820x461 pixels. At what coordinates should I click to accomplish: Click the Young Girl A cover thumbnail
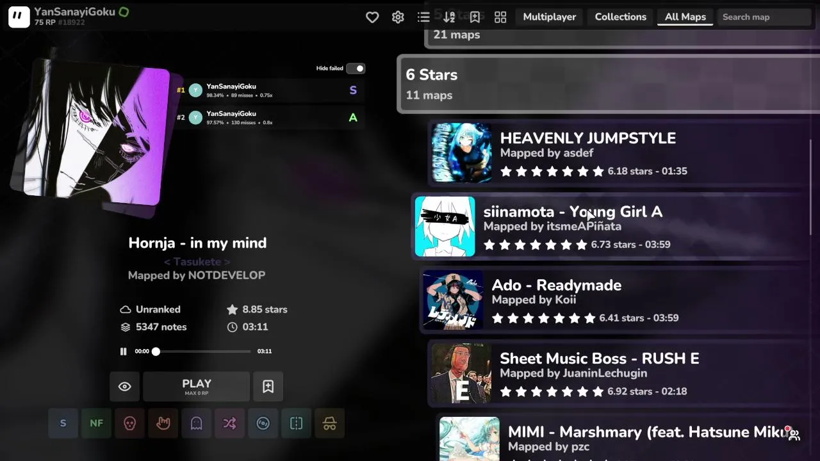[445, 227]
